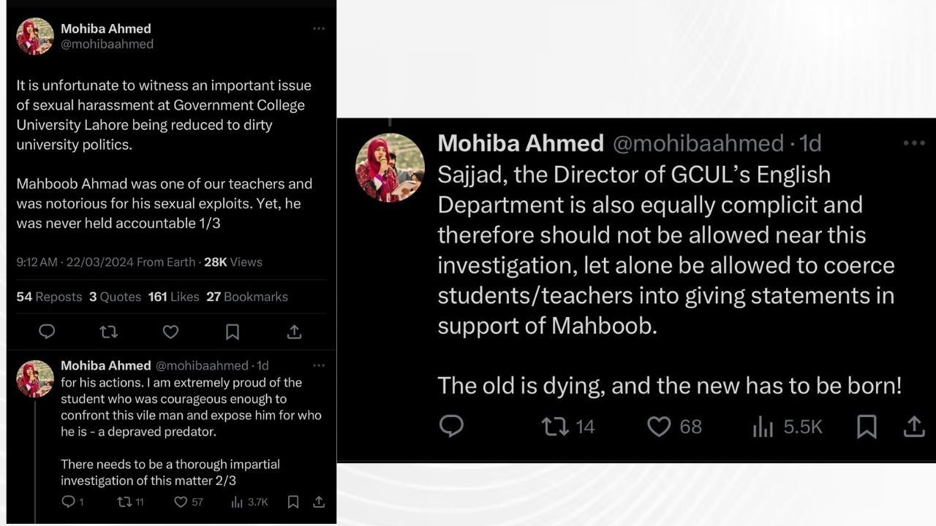Bookmark the main 1/3 tweet
The image size is (936, 526).
(x=233, y=332)
